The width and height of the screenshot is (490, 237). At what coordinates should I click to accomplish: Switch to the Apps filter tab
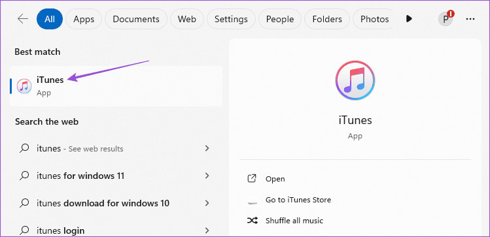pos(84,19)
